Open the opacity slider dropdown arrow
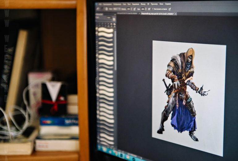This screenshot has height=161, width=238. [131, 9]
